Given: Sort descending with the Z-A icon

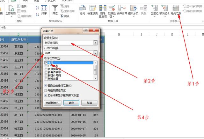Looking at the screenshot, I should click(x=37, y=14).
